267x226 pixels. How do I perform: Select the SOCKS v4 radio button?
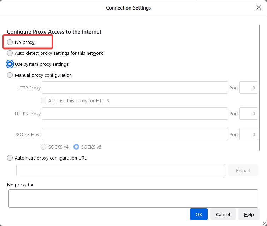(x=44, y=147)
